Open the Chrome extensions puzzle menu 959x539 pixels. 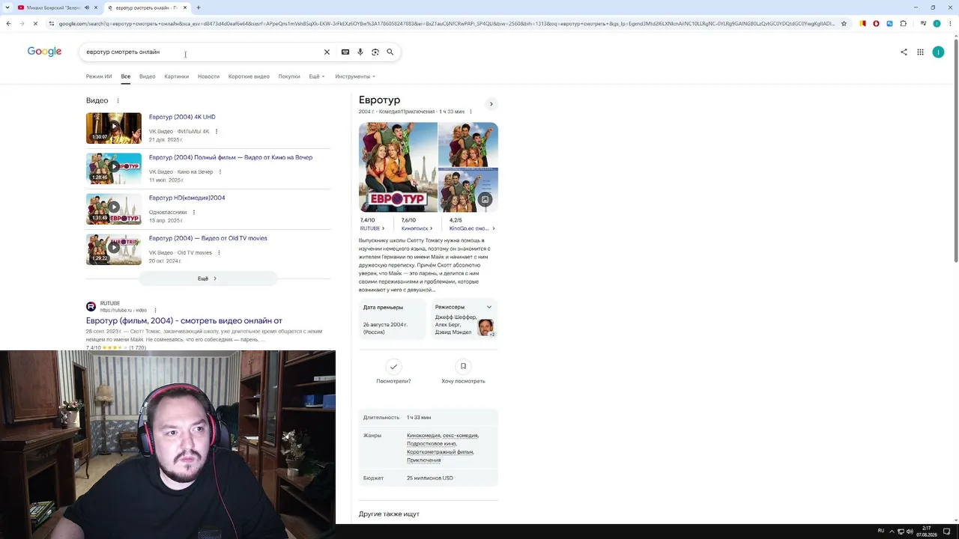pyautogui.click(x=903, y=24)
